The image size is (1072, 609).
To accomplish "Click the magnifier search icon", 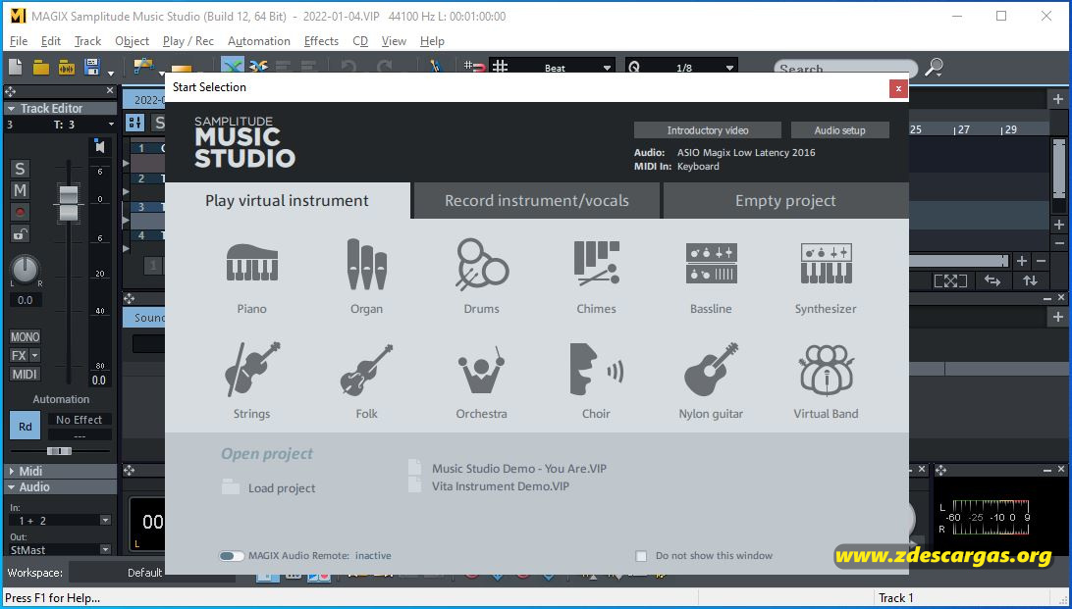I will pos(934,67).
